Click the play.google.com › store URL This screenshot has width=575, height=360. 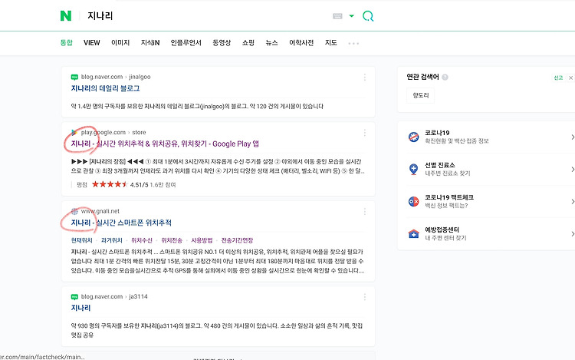point(113,133)
